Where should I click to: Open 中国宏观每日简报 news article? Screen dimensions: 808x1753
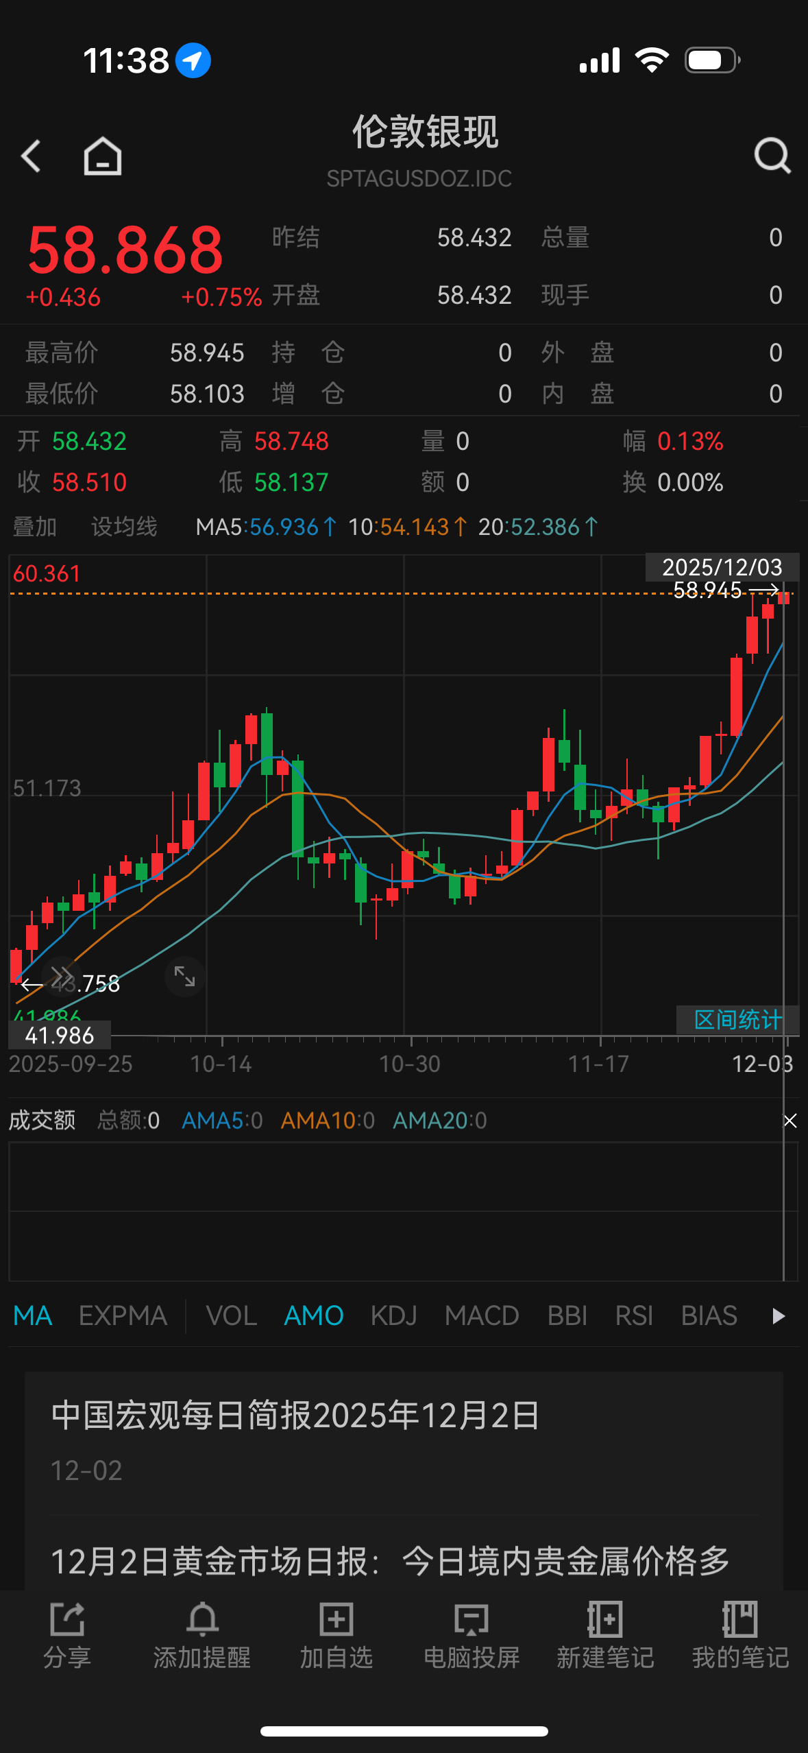296,1416
